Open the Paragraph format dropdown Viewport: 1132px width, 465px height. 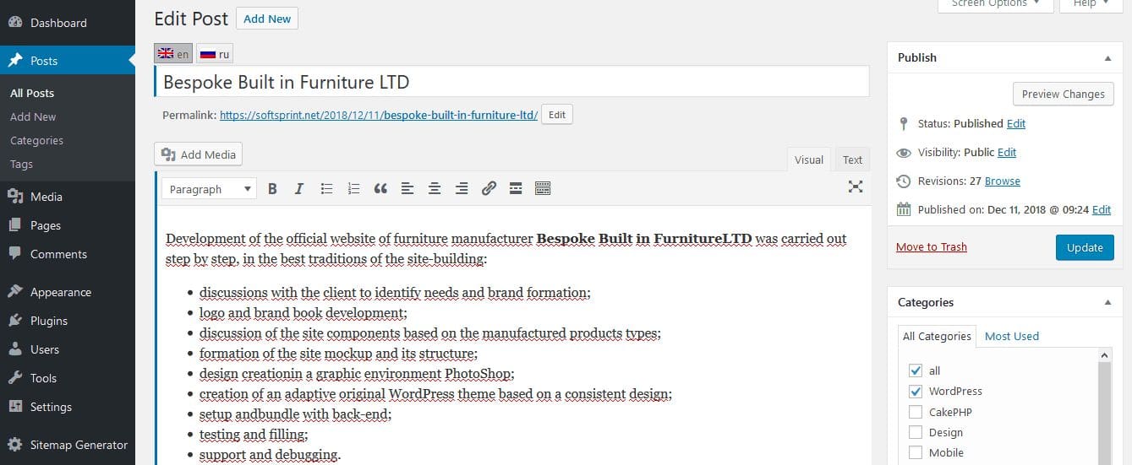tap(209, 189)
